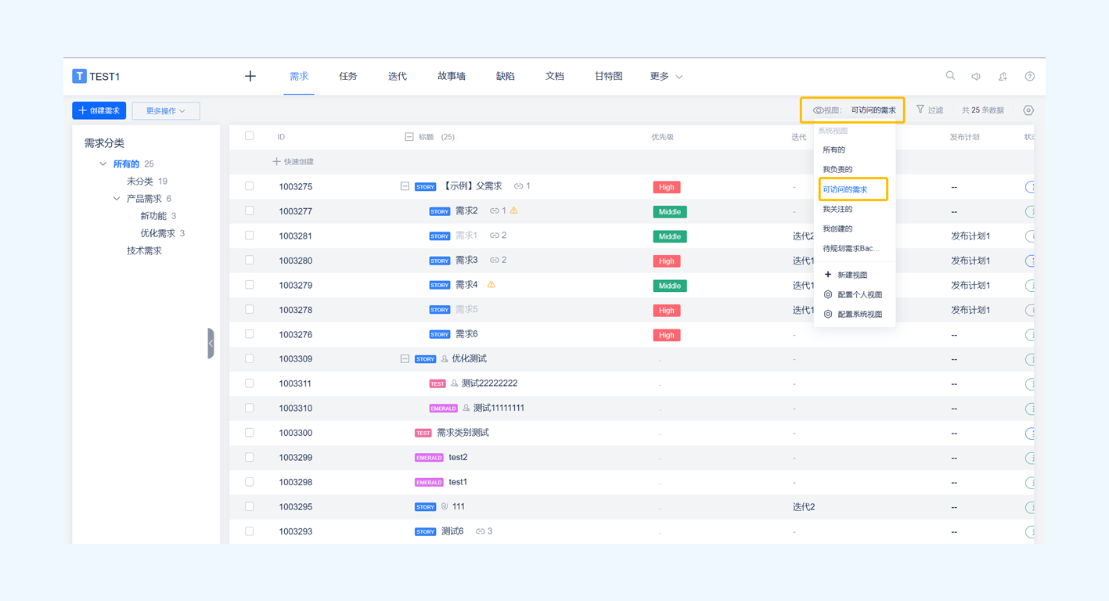Click the TEST1 project logo icon
Viewport: 1109px width, 601px height.
tap(79, 76)
